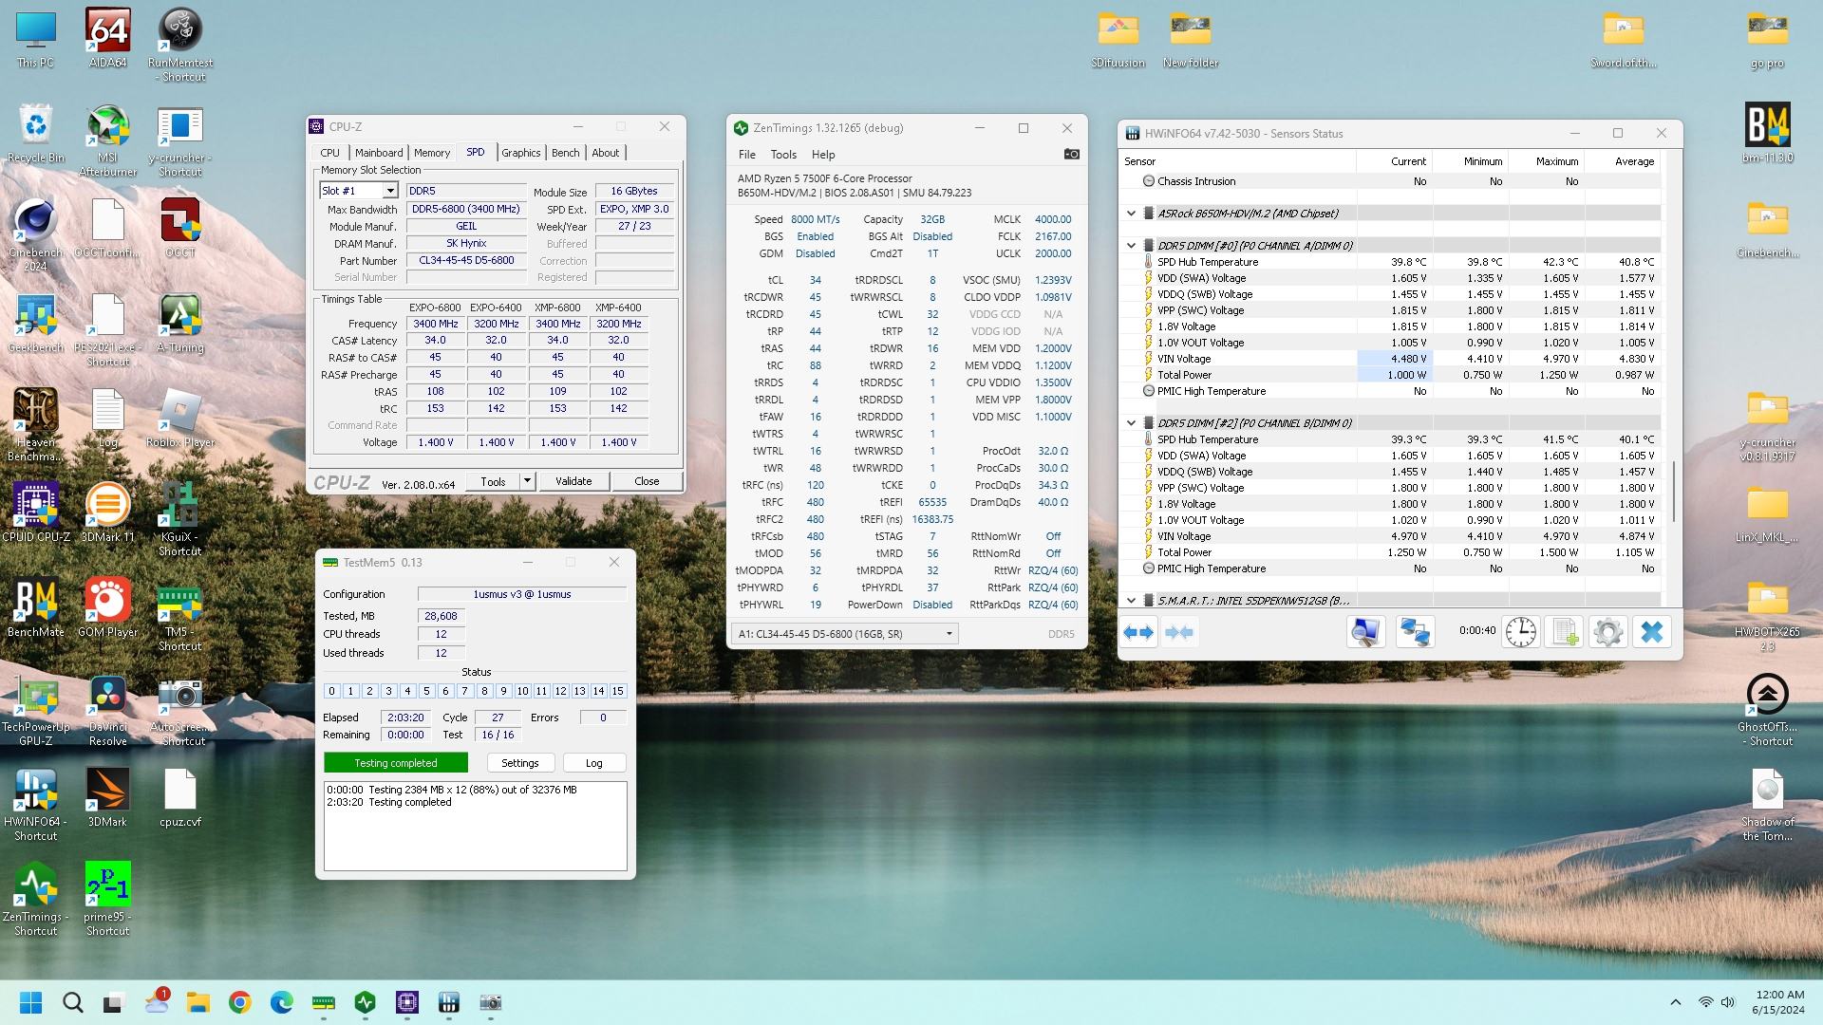Open CPU-Z Slot #1 dropdown
Image resolution: width=1823 pixels, height=1025 pixels.
pyautogui.click(x=389, y=191)
